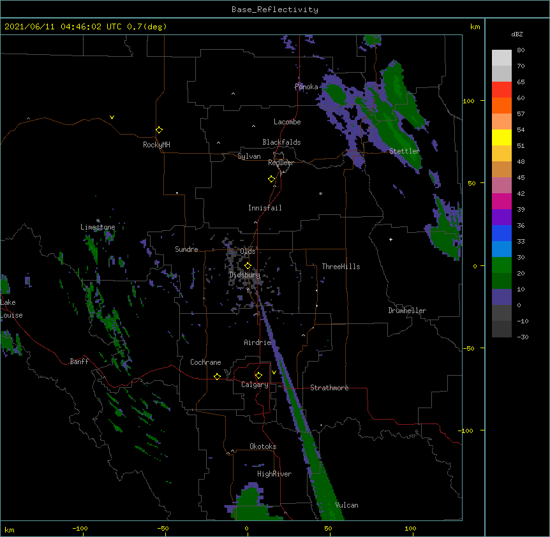Pick the slate purple 0–10 dBZ legend swatch
This screenshot has height=537, width=550.
[502, 297]
